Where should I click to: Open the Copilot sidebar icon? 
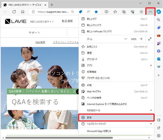tap(159, 12)
